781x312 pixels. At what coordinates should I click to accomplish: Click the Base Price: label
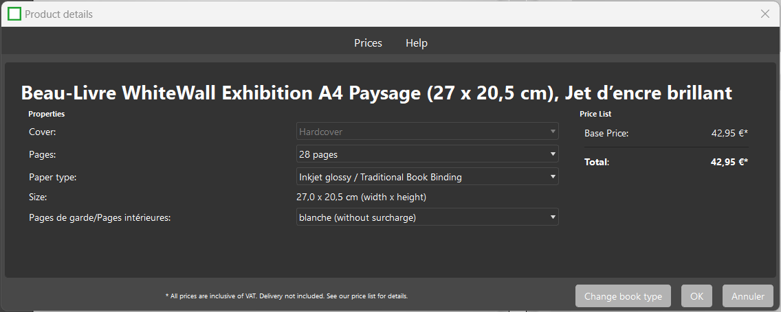tap(606, 133)
